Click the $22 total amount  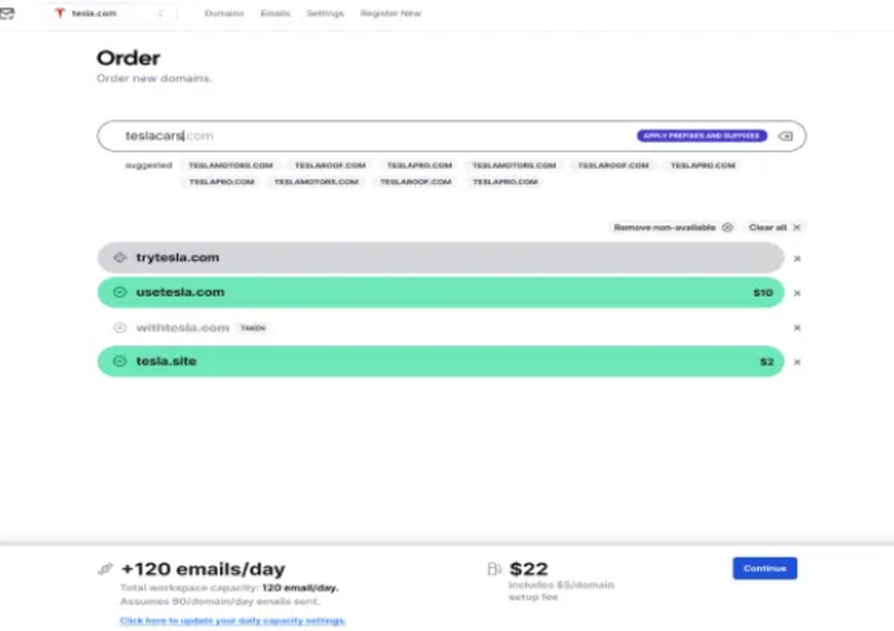tap(528, 568)
